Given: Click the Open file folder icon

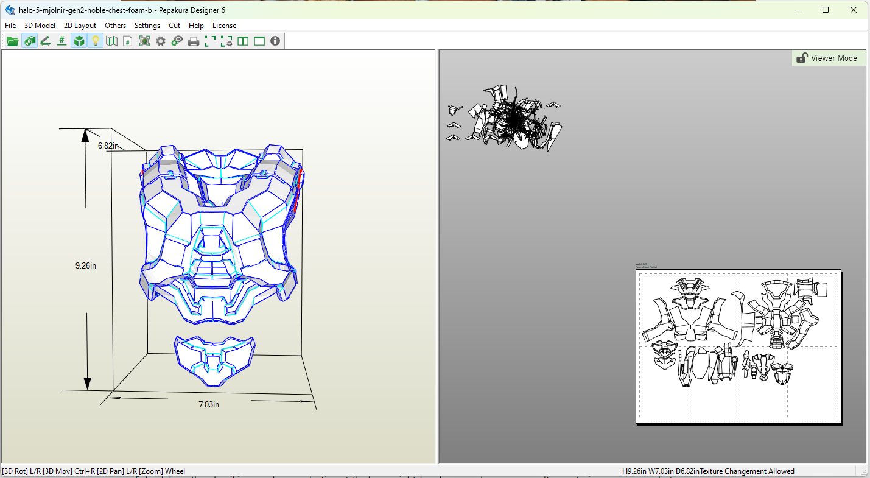Looking at the screenshot, I should [x=12, y=41].
